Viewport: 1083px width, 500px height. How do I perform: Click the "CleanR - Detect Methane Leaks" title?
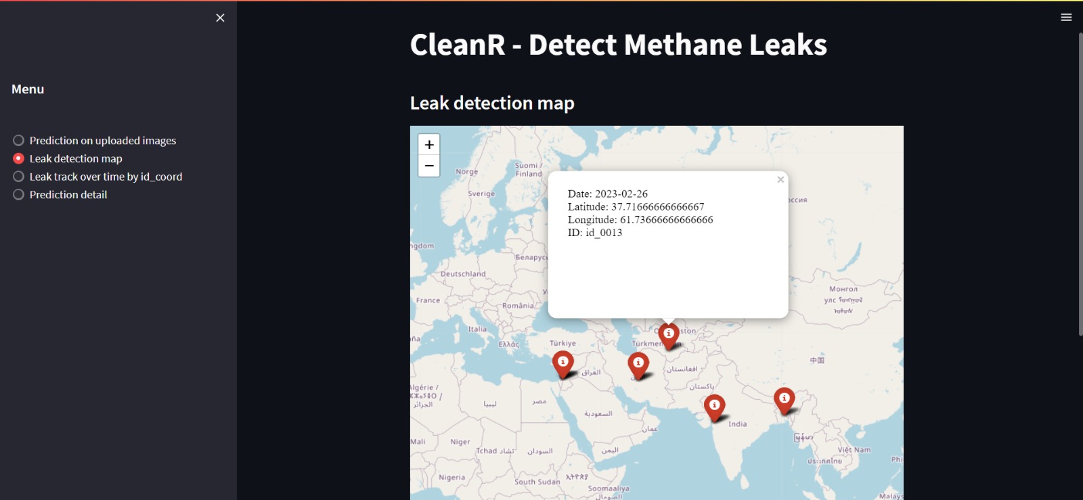click(618, 45)
